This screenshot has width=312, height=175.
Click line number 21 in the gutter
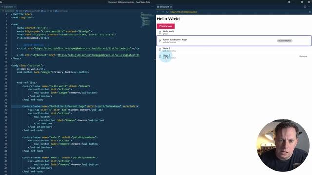pyautogui.click(x=6, y=83)
